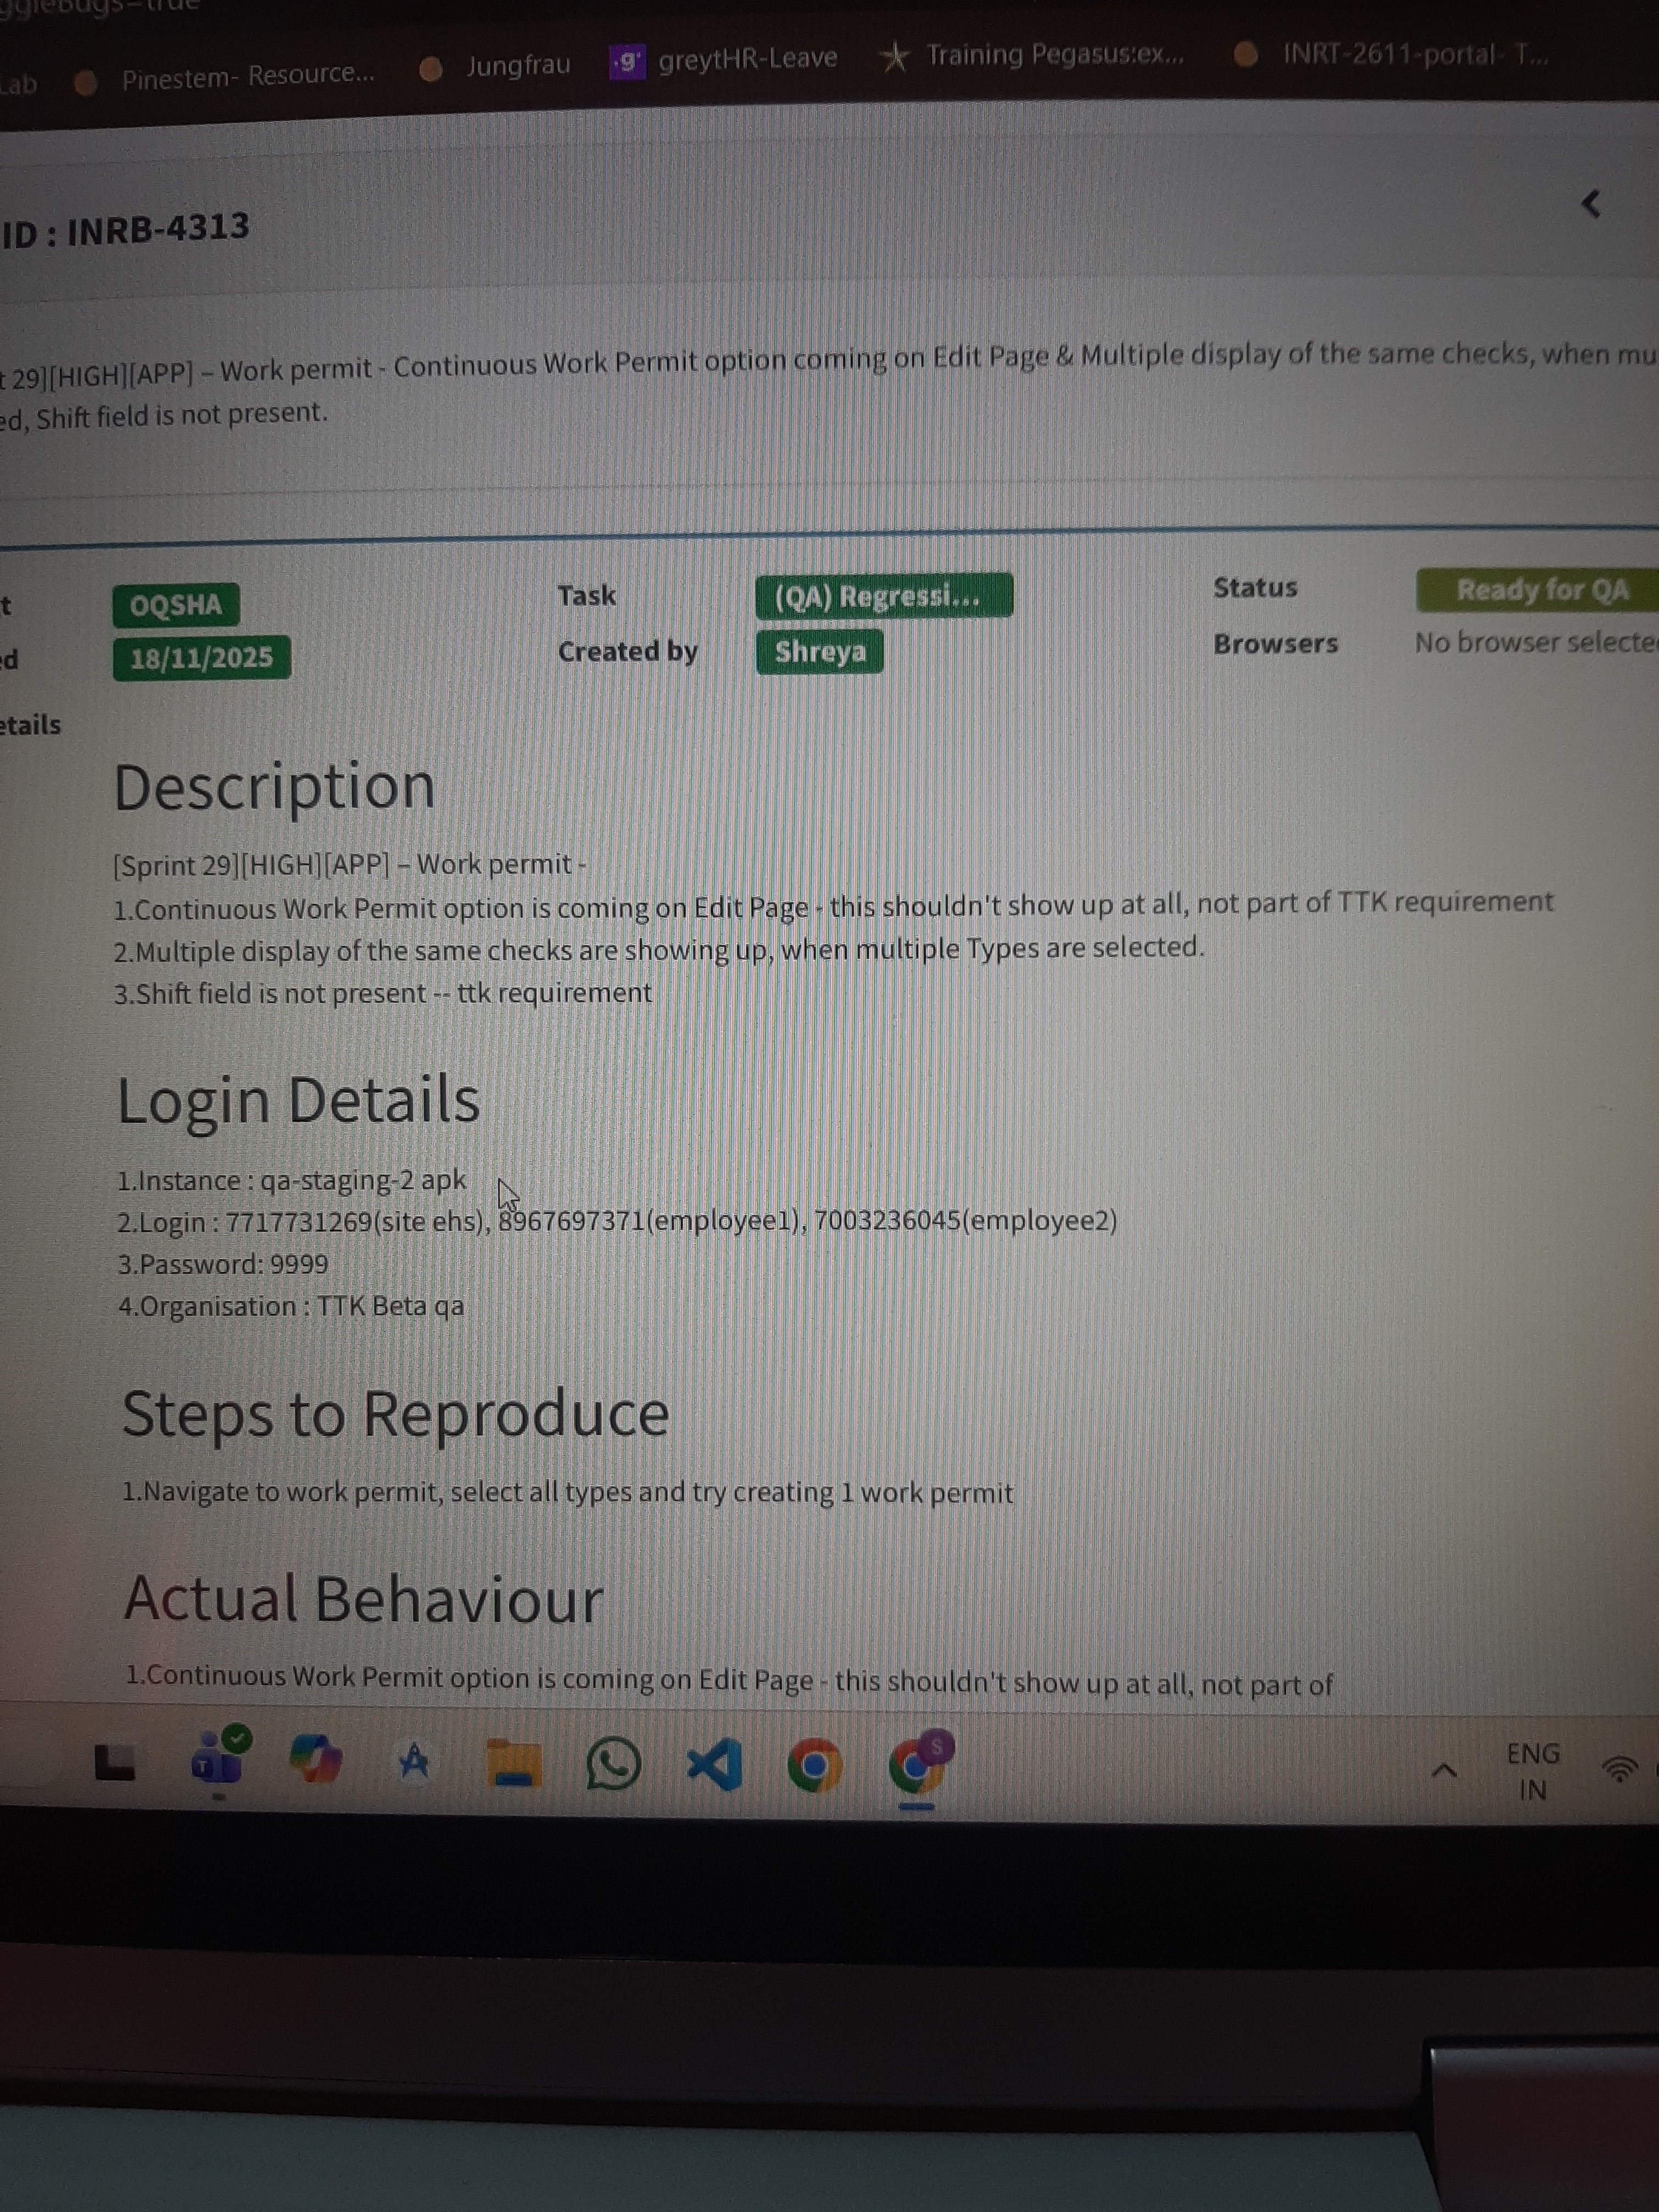This screenshot has height=2212, width=1659.
Task: Open the Ready for QA status dropdown
Action: [1541, 590]
